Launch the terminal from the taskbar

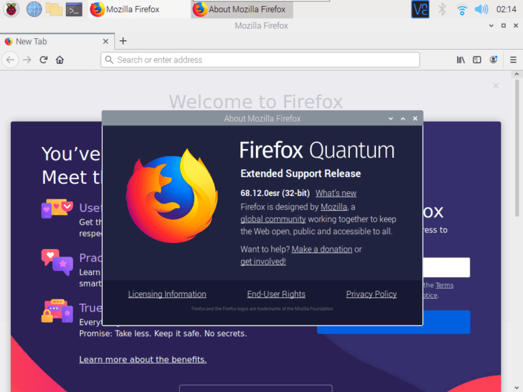pyautogui.click(x=74, y=10)
